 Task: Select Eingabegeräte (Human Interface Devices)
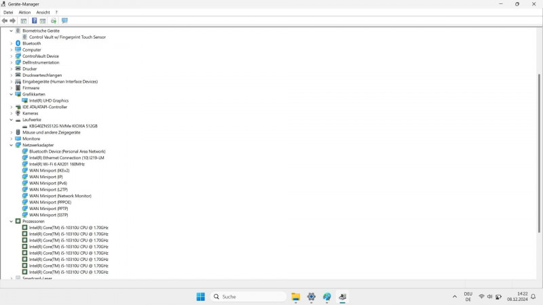click(60, 81)
